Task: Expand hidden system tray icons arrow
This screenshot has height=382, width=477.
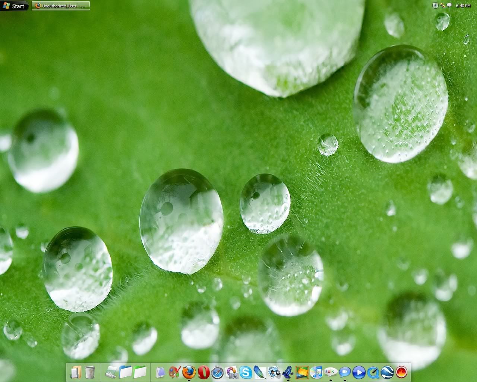Action: [435, 5]
